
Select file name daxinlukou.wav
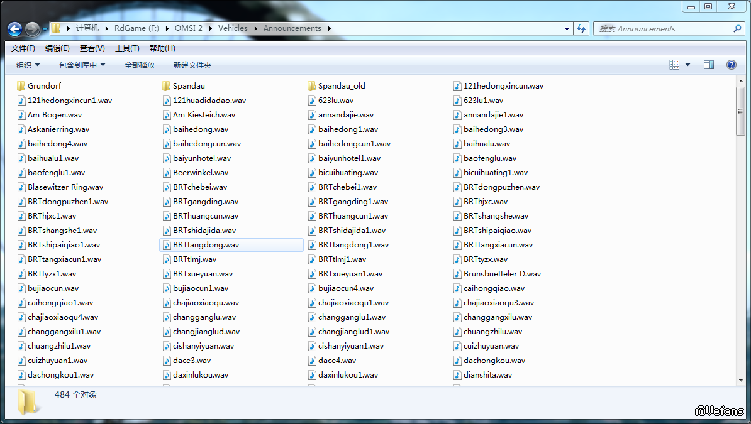click(201, 375)
